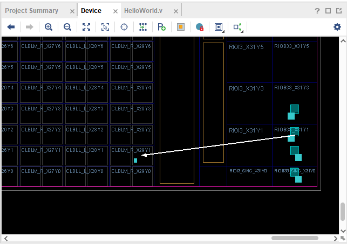Select the CLBLM_R_X27Y6 tile

pos(41,52)
